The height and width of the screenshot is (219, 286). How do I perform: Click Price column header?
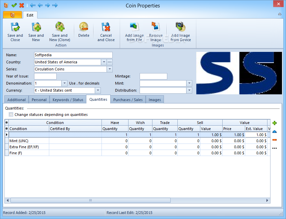[x=234, y=129]
